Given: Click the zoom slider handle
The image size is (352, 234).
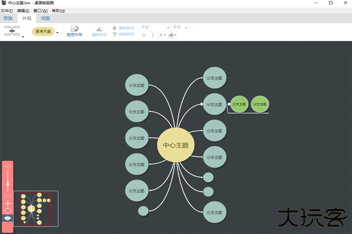Looking at the screenshot, I should (7, 184).
